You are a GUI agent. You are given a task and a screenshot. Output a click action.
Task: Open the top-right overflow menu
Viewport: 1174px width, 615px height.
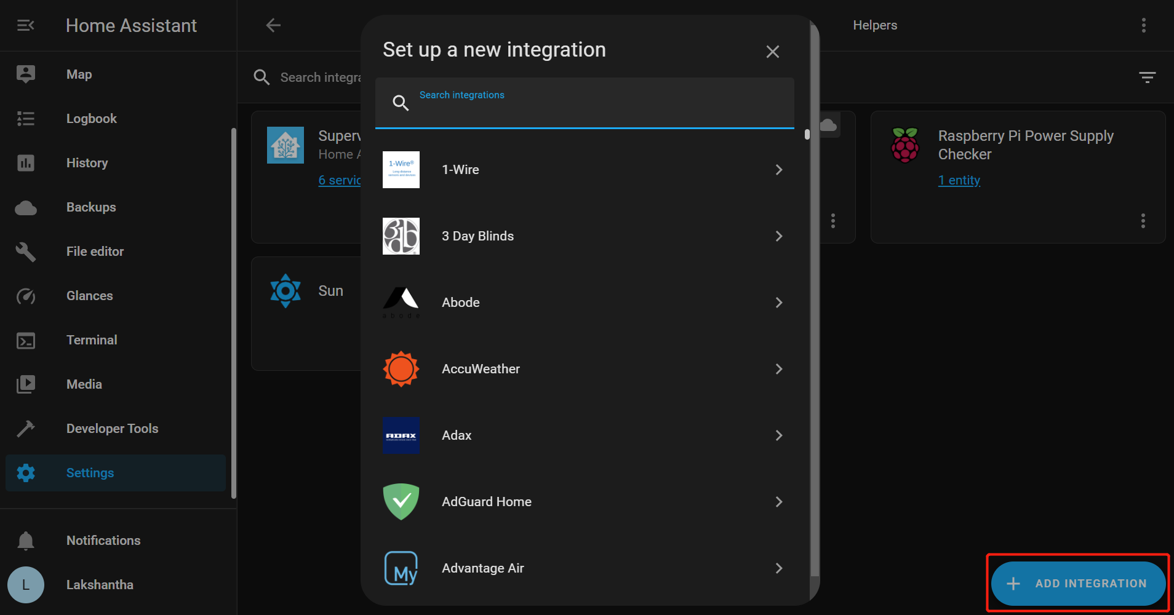[1144, 25]
